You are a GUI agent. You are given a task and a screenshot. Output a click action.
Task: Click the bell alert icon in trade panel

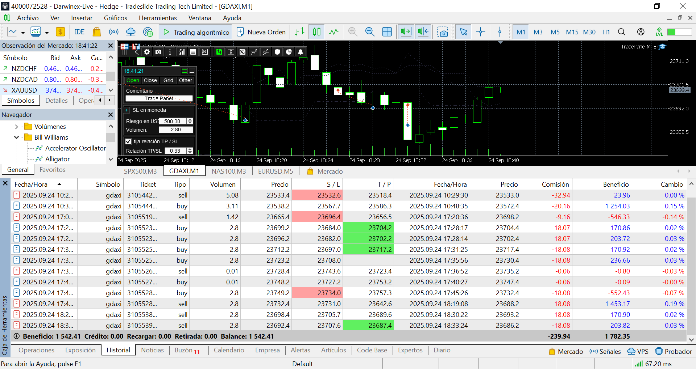(301, 52)
